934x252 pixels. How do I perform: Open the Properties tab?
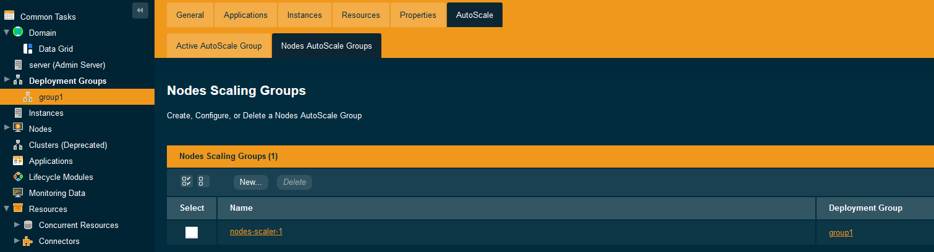coord(418,15)
